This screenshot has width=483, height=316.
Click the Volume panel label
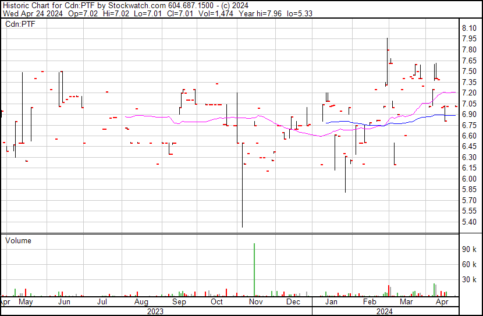(x=18, y=240)
